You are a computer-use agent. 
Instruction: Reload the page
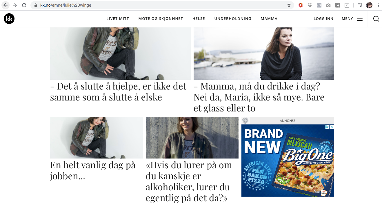click(24, 5)
